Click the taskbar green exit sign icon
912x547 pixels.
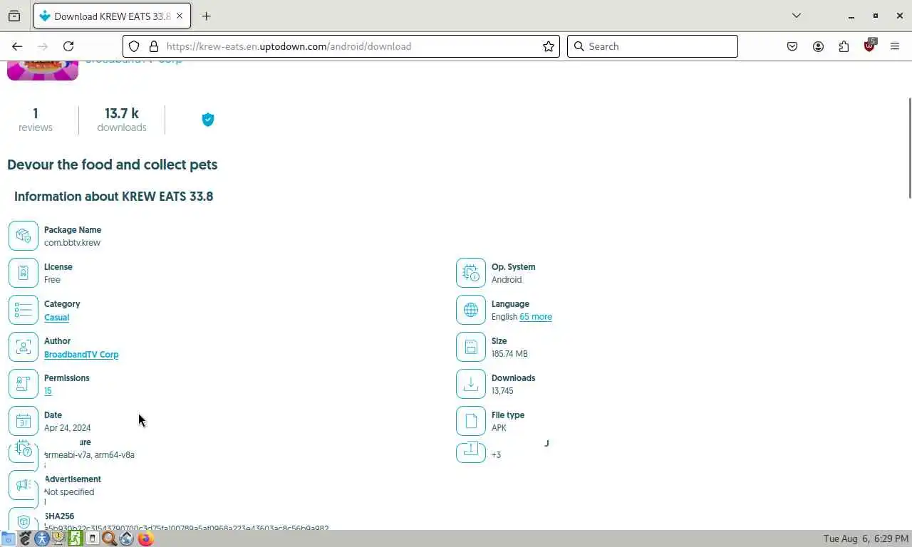click(x=75, y=539)
